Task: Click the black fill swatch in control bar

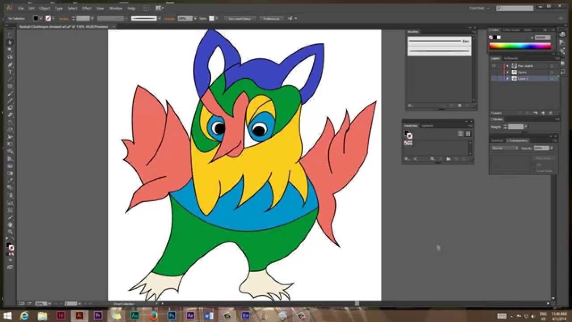Action: [36, 18]
